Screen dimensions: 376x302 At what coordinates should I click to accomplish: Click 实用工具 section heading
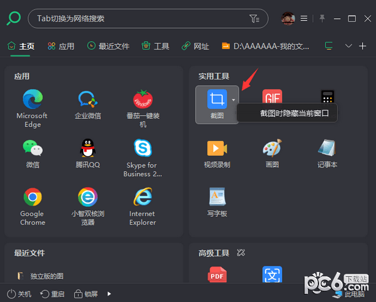click(x=214, y=76)
